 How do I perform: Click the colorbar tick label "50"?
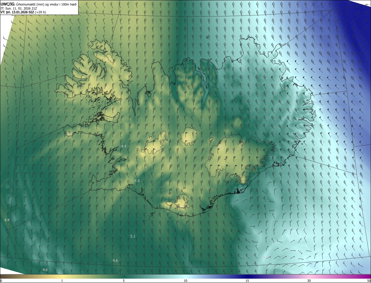point(369,281)
